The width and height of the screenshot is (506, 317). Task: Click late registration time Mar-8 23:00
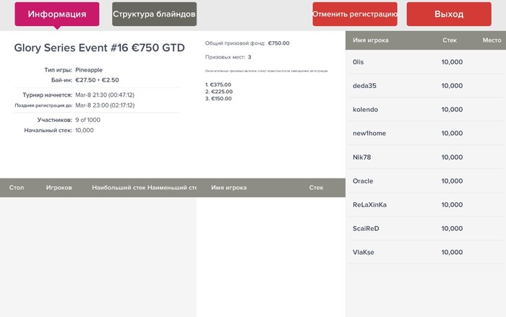click(105, 105)
